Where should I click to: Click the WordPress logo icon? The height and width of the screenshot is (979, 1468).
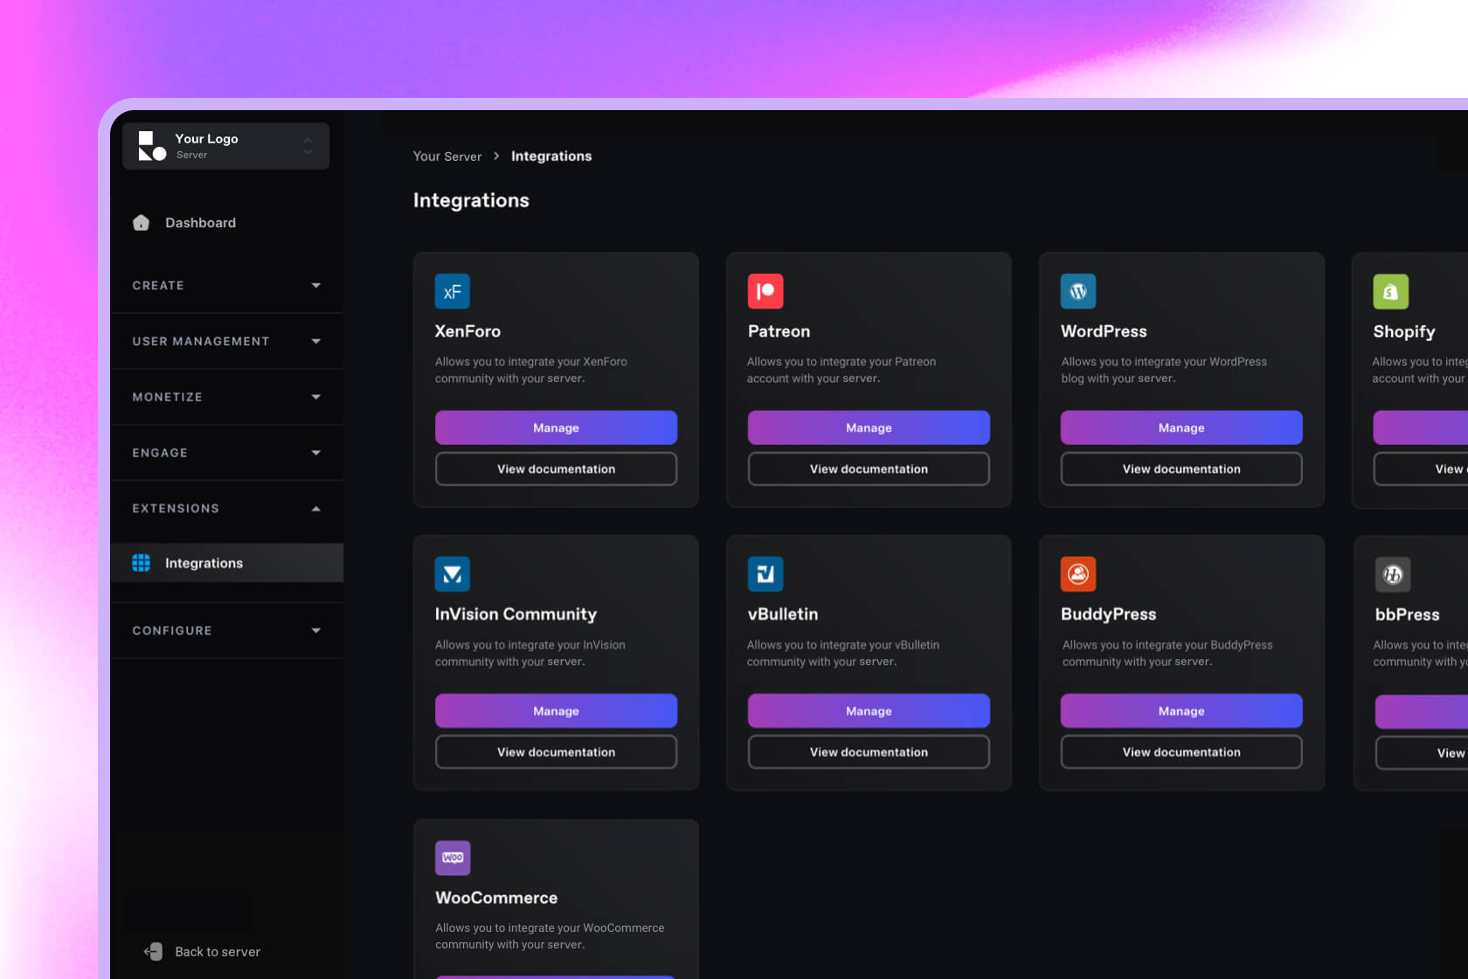pos(1078,291)
